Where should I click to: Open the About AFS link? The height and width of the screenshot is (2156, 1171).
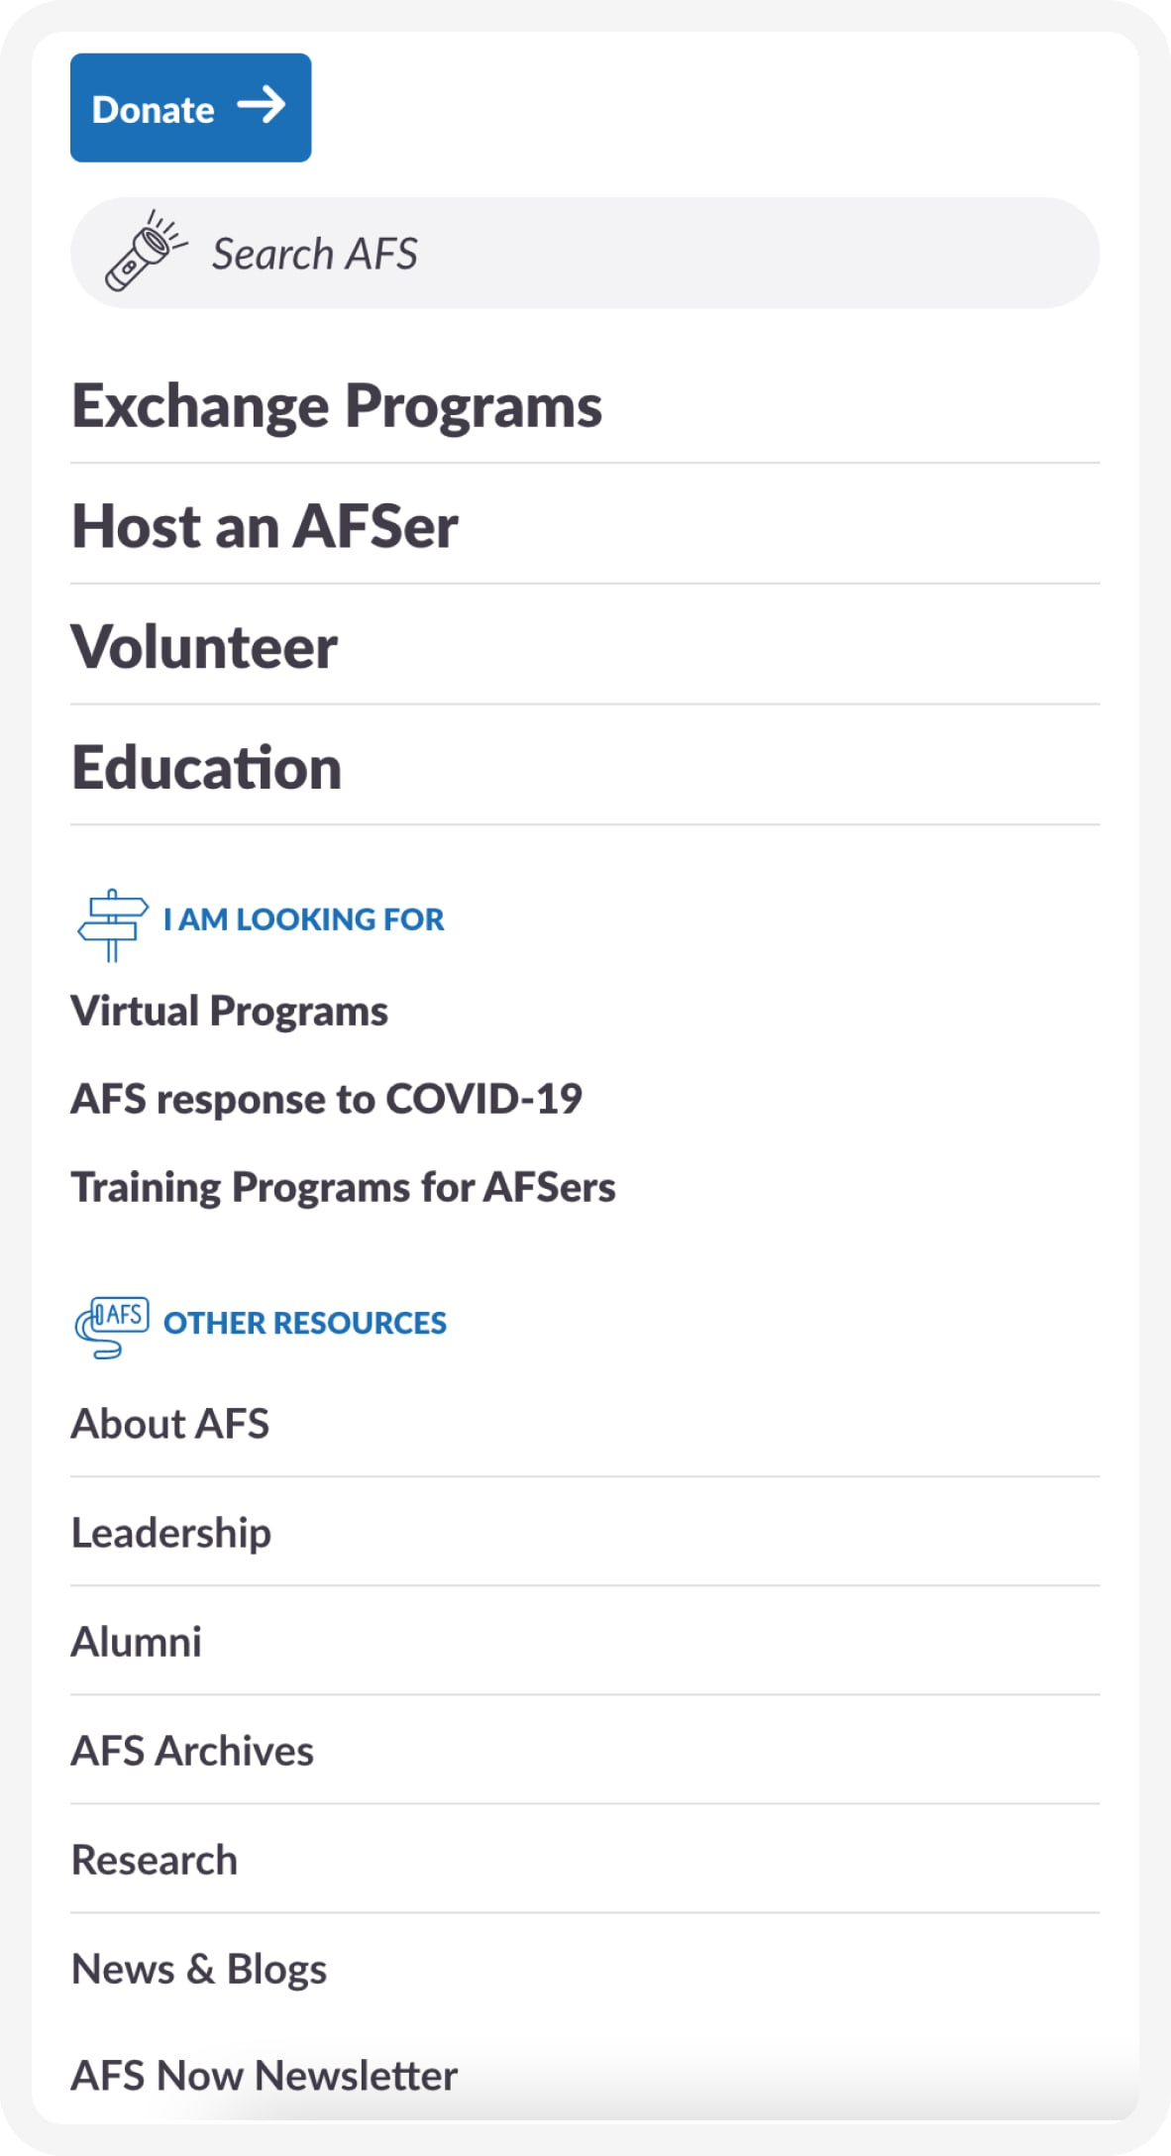click(585, 1424)
